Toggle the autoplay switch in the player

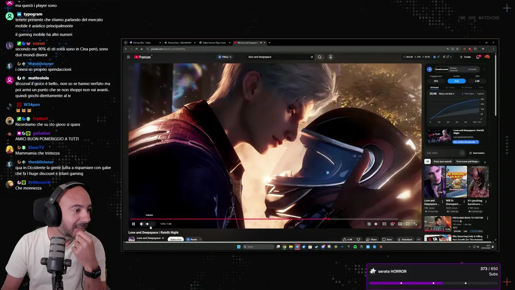376,224
